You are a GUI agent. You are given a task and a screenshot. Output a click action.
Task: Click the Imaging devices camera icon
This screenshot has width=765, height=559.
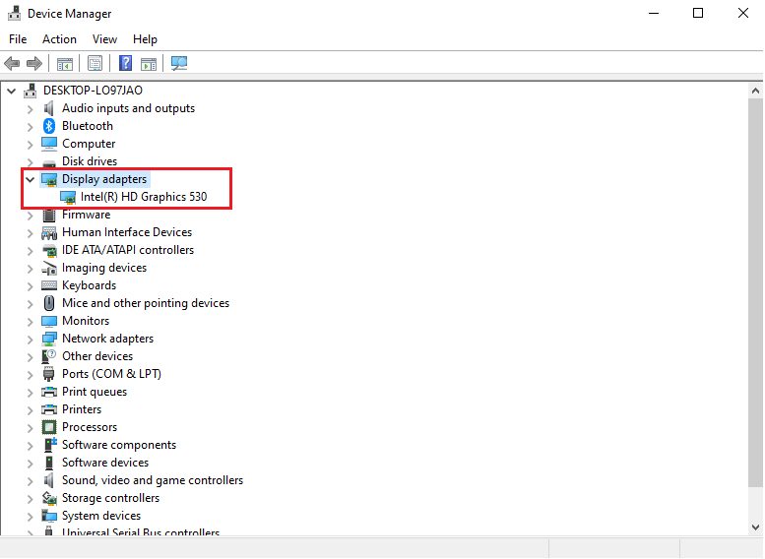[x=49, y=269]
